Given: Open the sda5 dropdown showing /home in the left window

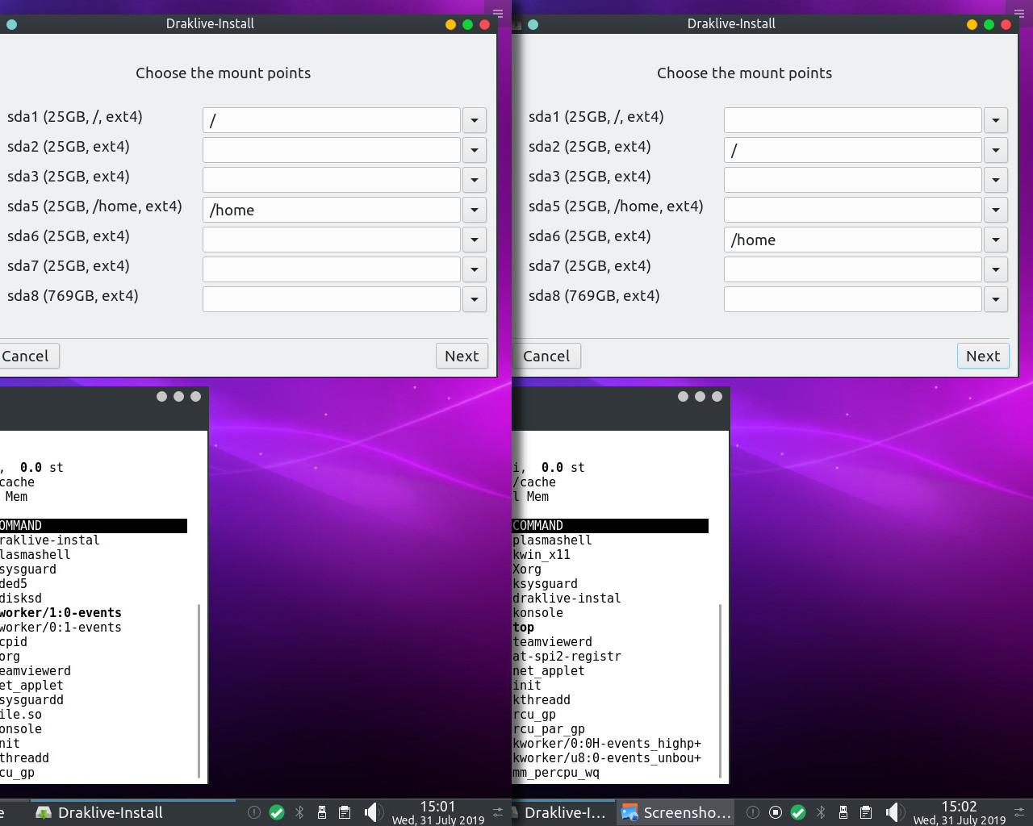Looking at the screenshot, I should pos(475,210).
